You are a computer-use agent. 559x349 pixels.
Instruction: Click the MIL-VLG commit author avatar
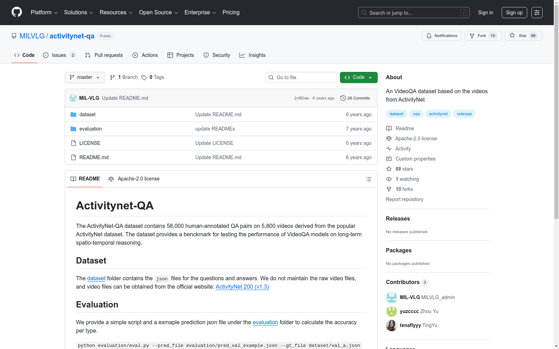pos(73,98)
